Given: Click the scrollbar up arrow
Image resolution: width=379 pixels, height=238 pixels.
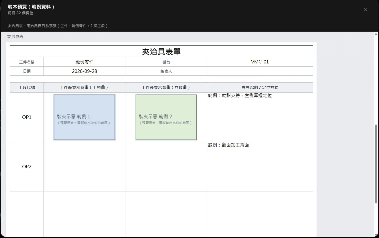Looking at the screenshot, I should click(376, 34).
